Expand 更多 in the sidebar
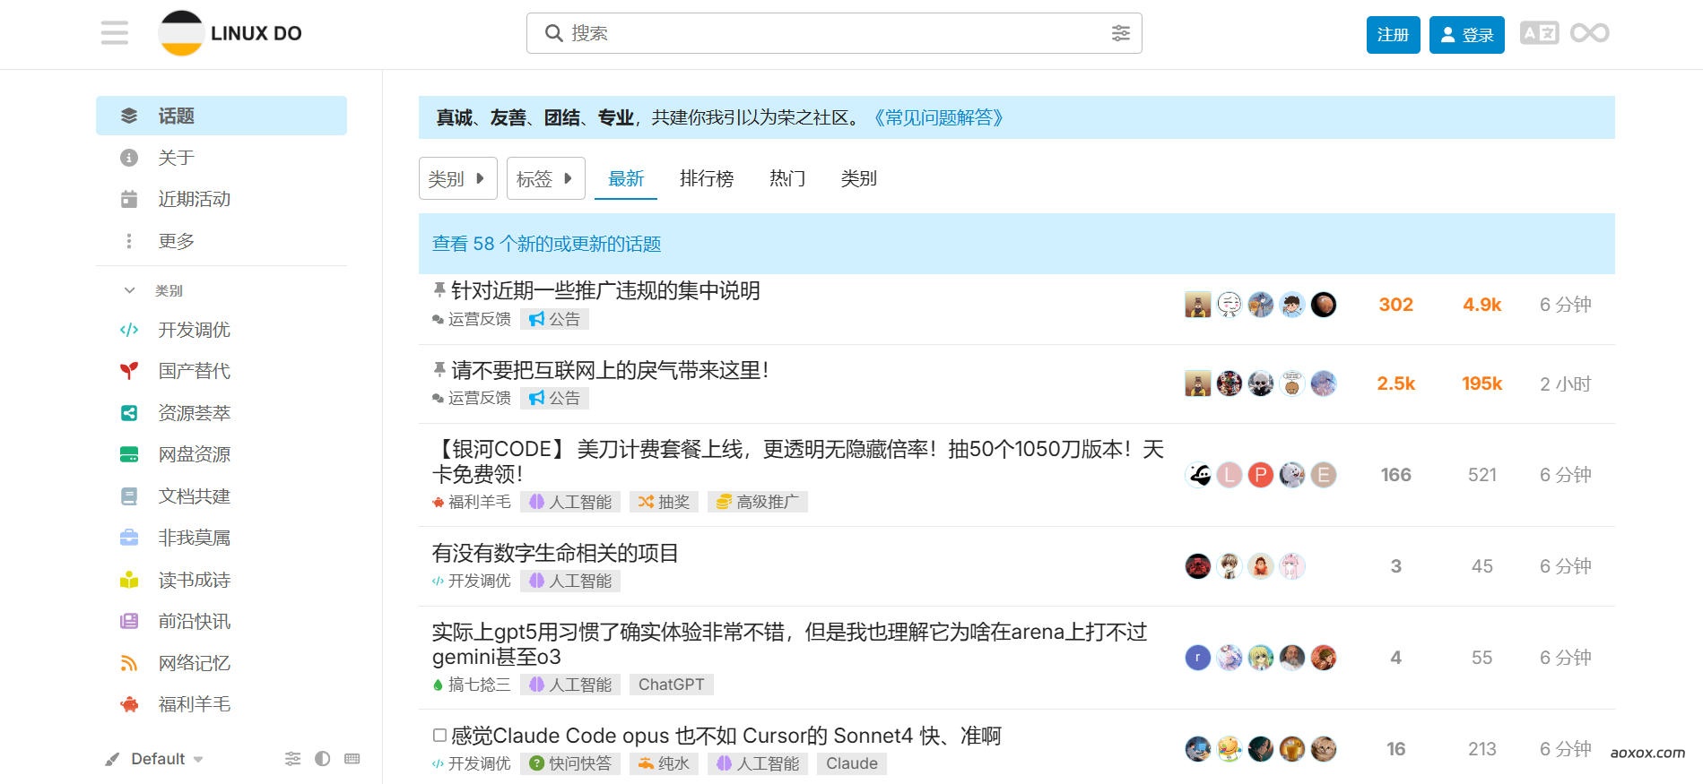Screen dimensions: 1703x784 click(x=176, y=241)
